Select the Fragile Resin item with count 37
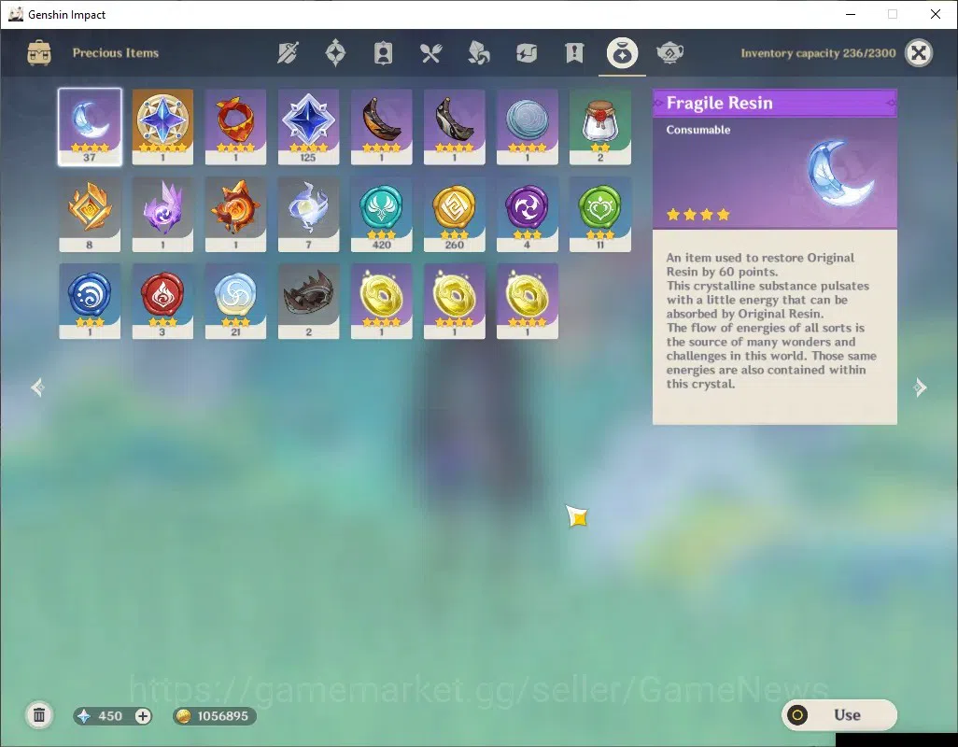The image size is (958, 747). [x=90, y=126]
